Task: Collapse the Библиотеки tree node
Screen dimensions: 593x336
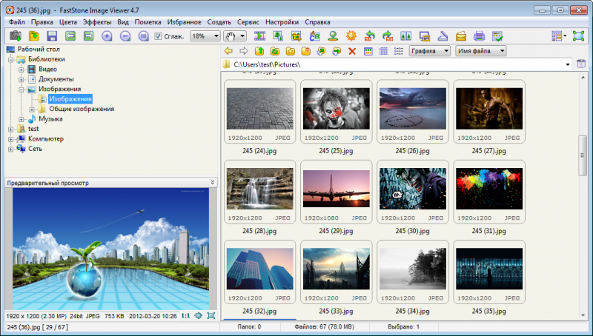Action: pos(11,59)
